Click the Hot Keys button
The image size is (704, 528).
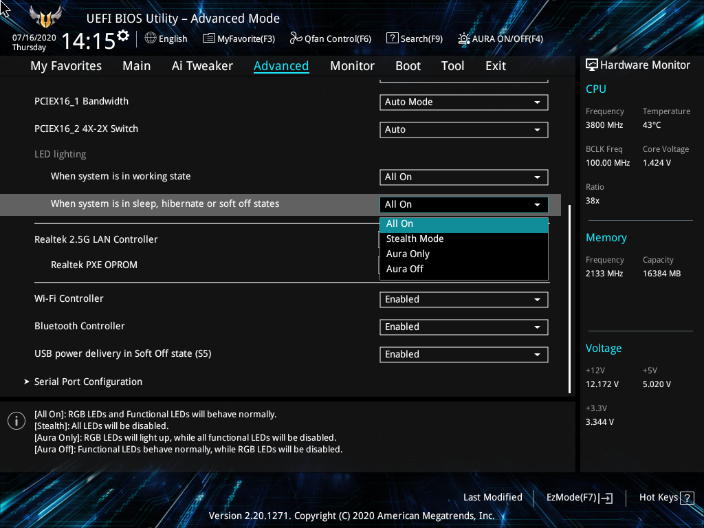666,498
